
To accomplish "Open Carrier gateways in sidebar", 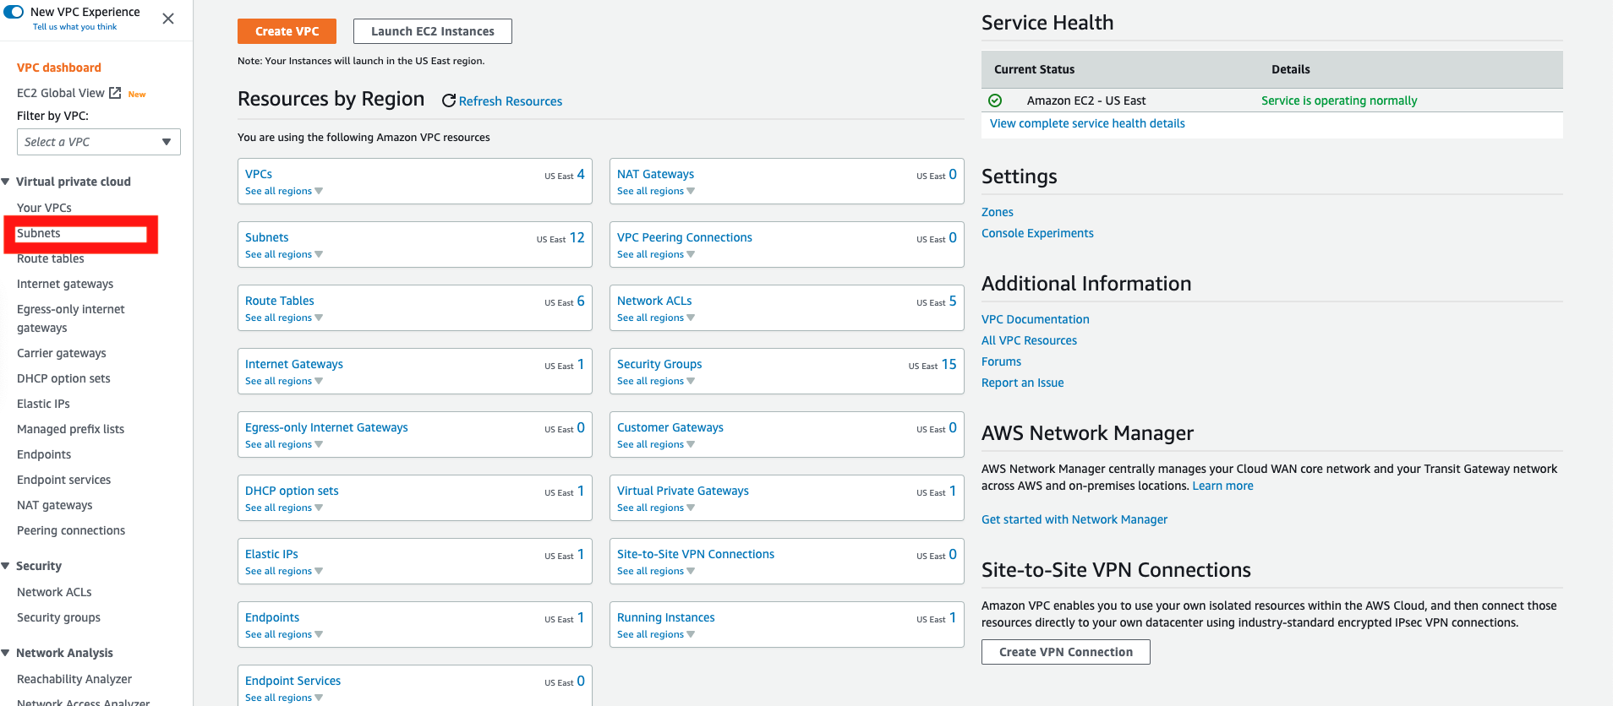I will [62, 353].
